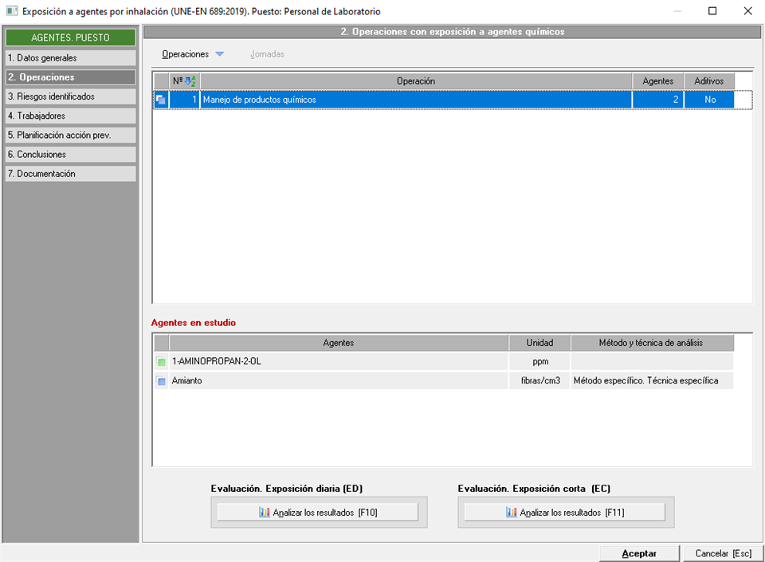Click the blue square icon beside Amianto
The height and width of the screenshot is (562, 765).
[x=162, y=381]
